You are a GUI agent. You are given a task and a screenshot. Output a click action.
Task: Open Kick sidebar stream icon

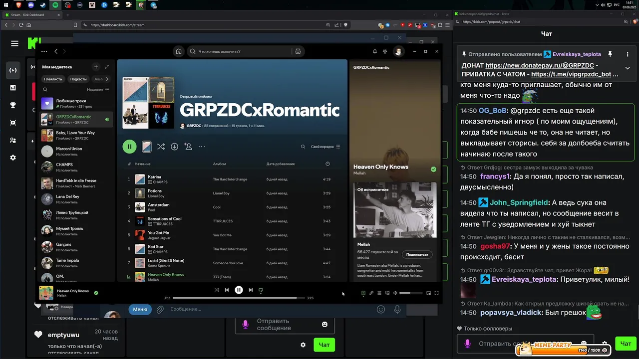(x=13, y=70)
